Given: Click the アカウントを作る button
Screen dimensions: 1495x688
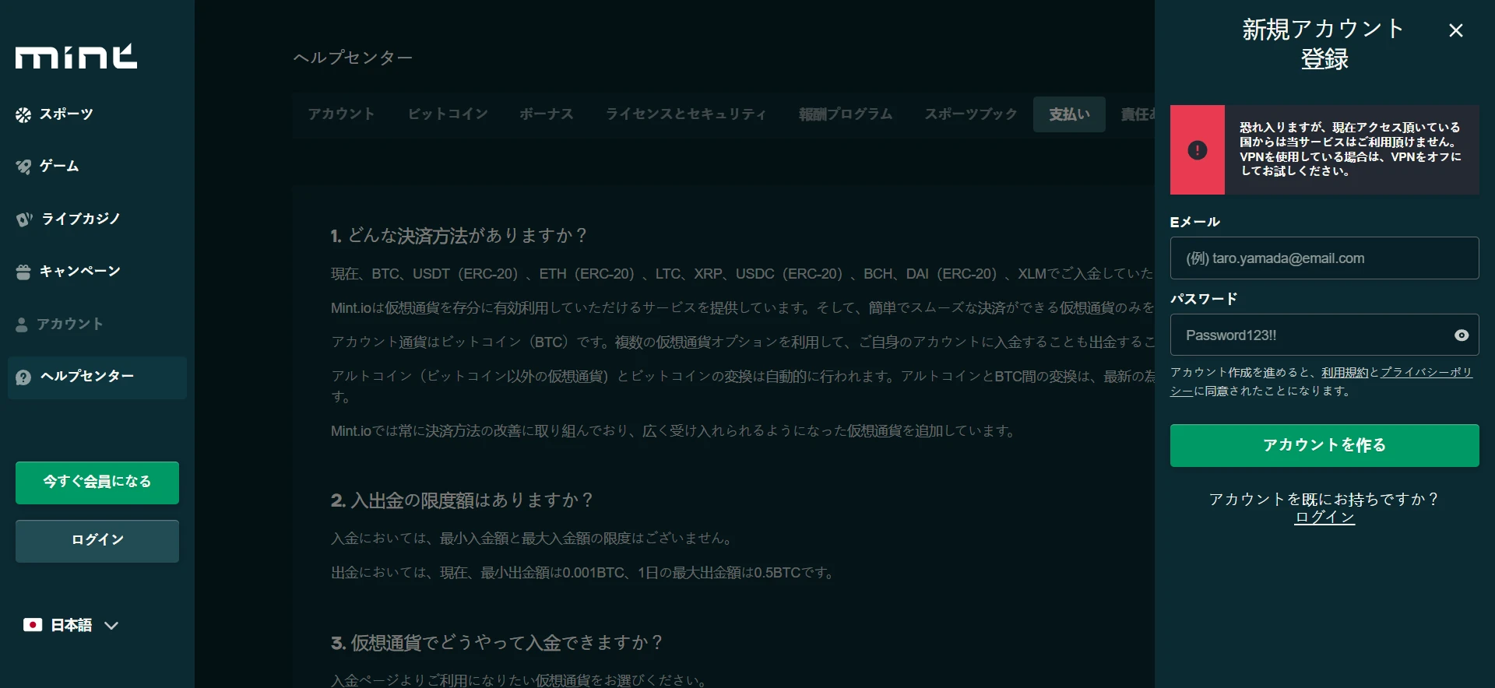Looking at the screenshot, I should tap(1324, 445).
